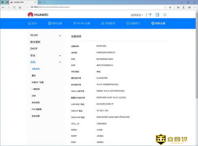Open PIN 码管理 sidebar item
The width and height of the screenshot is (198, 146).
pyautogui.click(x=36, y=109)
